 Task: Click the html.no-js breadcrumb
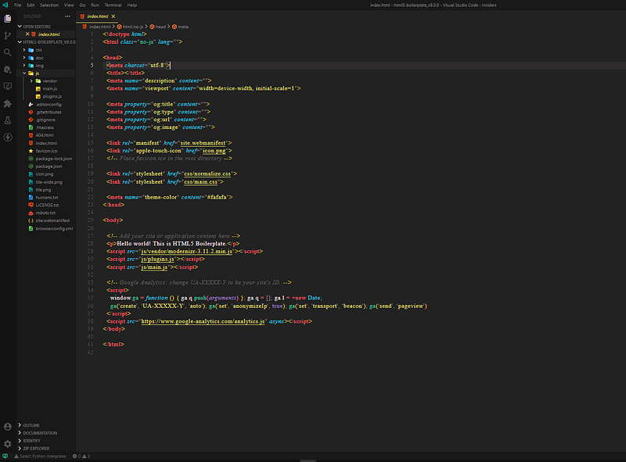pyautogui.click(x=130, y=27)
